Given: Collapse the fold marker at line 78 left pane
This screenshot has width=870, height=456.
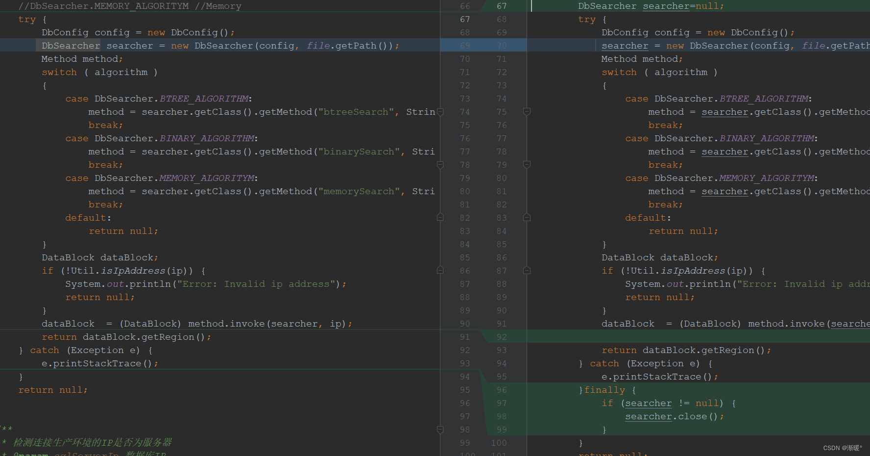Looking at the screenshot, I should pyautogui.click(x=440, y=165).
